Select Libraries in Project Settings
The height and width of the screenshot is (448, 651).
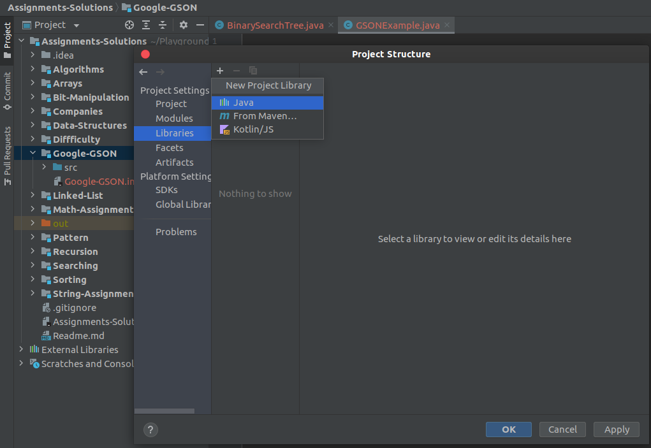pos(172,133)
